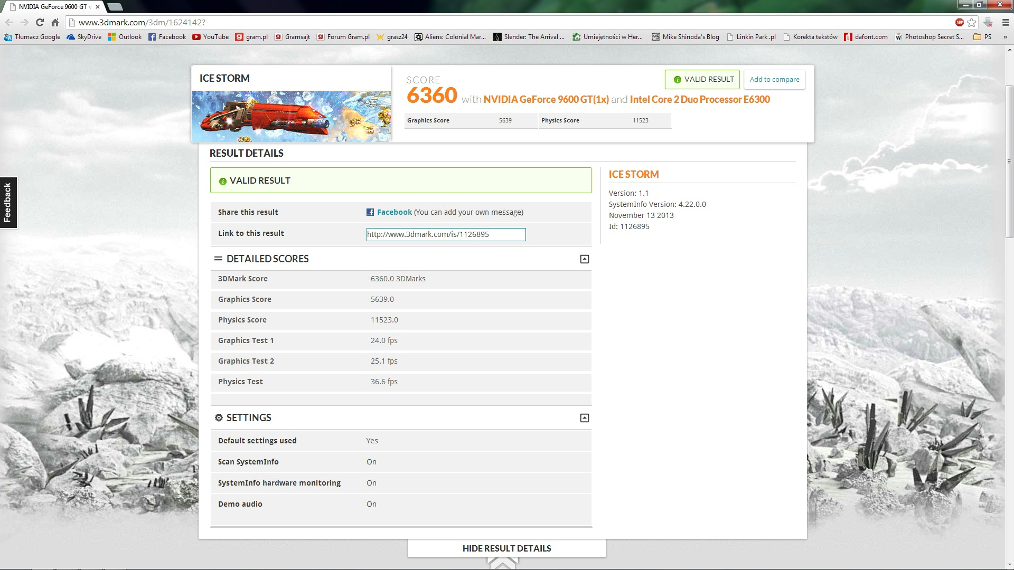This screenshot has height=570, width=1014.
Task: Collapse the Detailed Scores section
Action: tap(584, 259)
